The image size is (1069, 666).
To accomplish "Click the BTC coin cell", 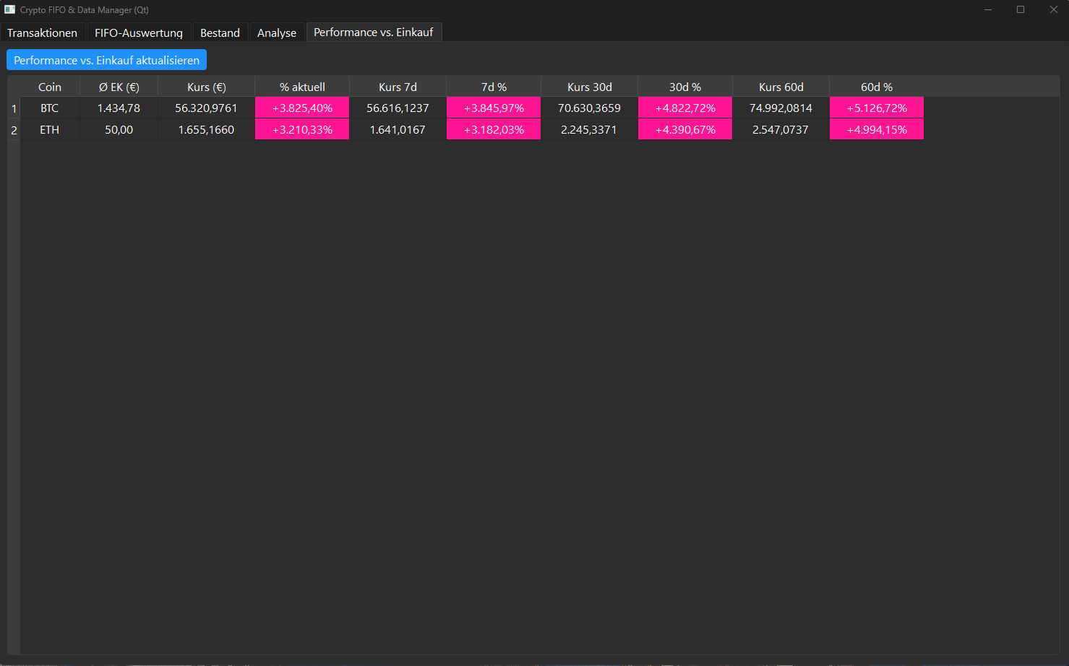I will click(x=50, y=108).
